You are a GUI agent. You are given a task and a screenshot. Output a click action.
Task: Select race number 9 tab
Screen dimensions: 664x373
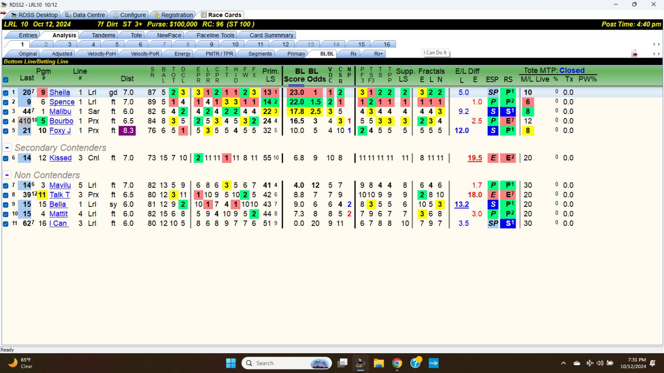click(212, 44)
